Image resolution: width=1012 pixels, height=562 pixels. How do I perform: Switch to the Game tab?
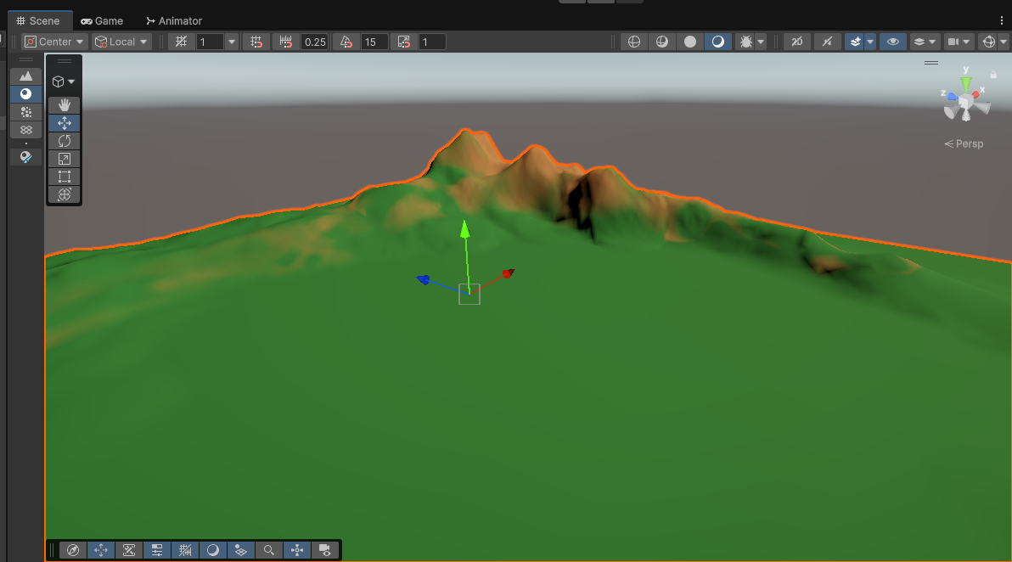point(102,20)
